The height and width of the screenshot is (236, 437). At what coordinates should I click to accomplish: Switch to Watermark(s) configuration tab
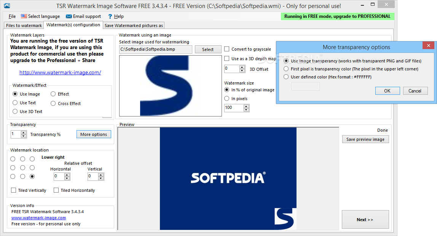coord(73,25)
